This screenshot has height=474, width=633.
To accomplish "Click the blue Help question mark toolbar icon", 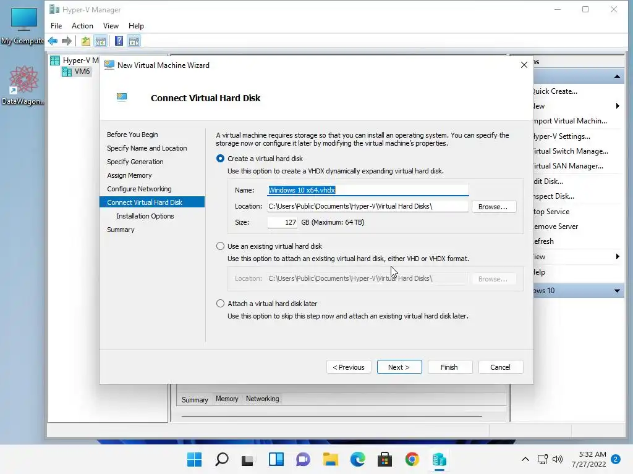I will point(119,41).
